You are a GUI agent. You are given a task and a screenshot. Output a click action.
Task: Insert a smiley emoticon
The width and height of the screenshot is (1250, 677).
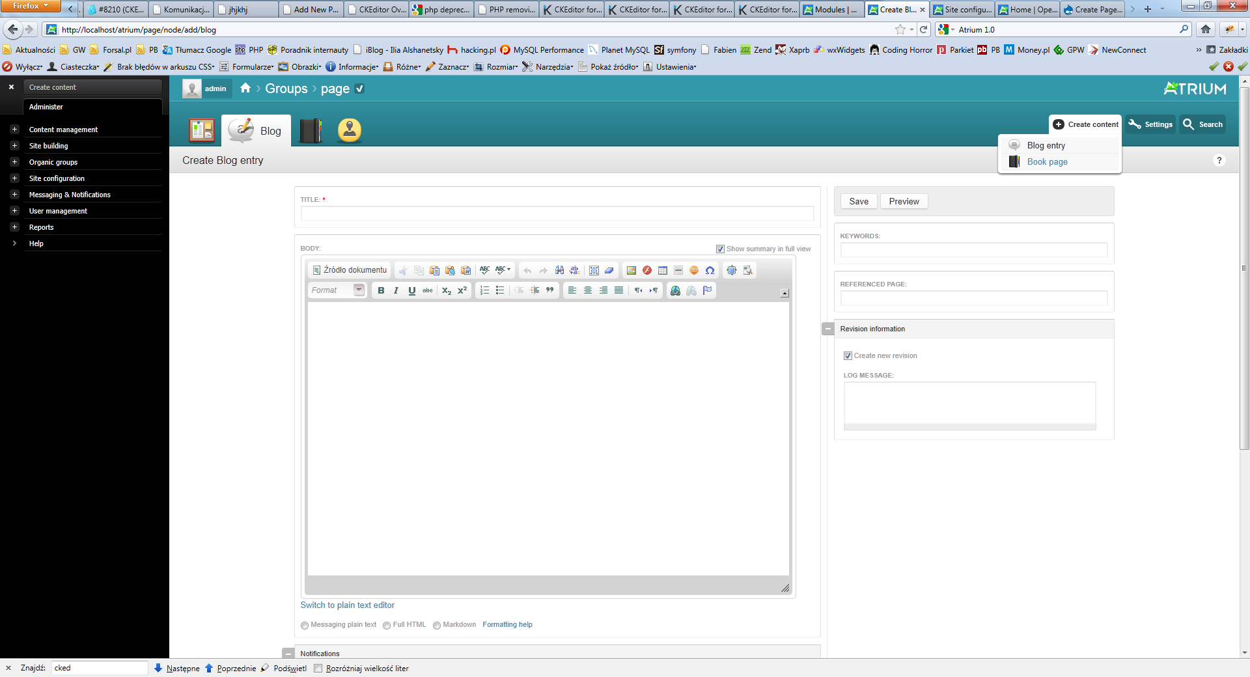point(694,270)
